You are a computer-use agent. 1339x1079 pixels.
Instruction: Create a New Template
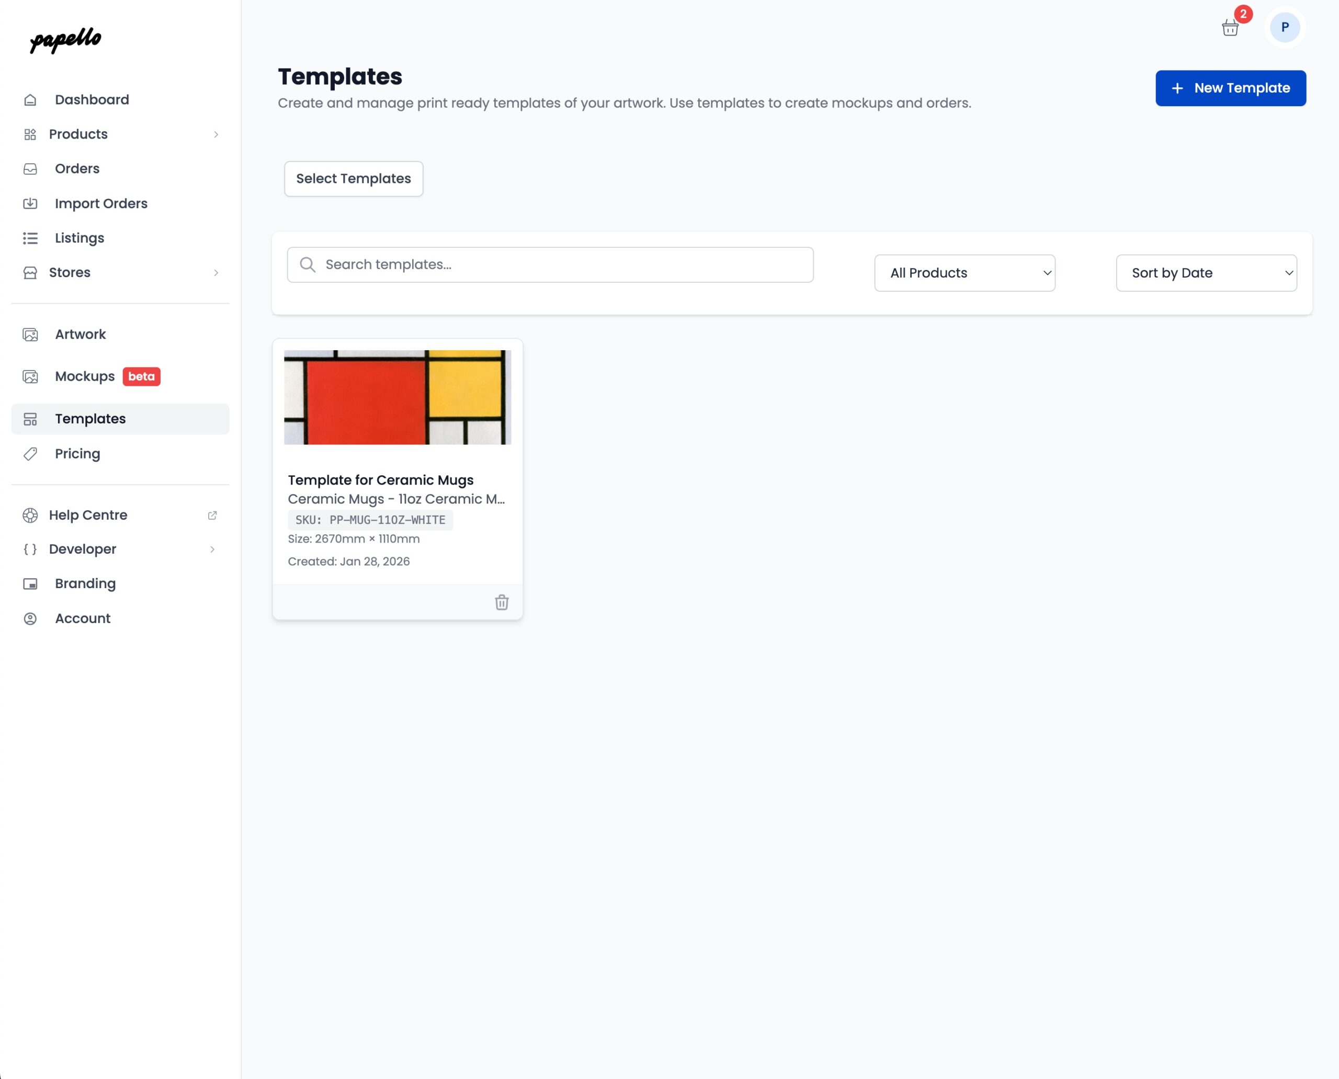click(1230, 88)
